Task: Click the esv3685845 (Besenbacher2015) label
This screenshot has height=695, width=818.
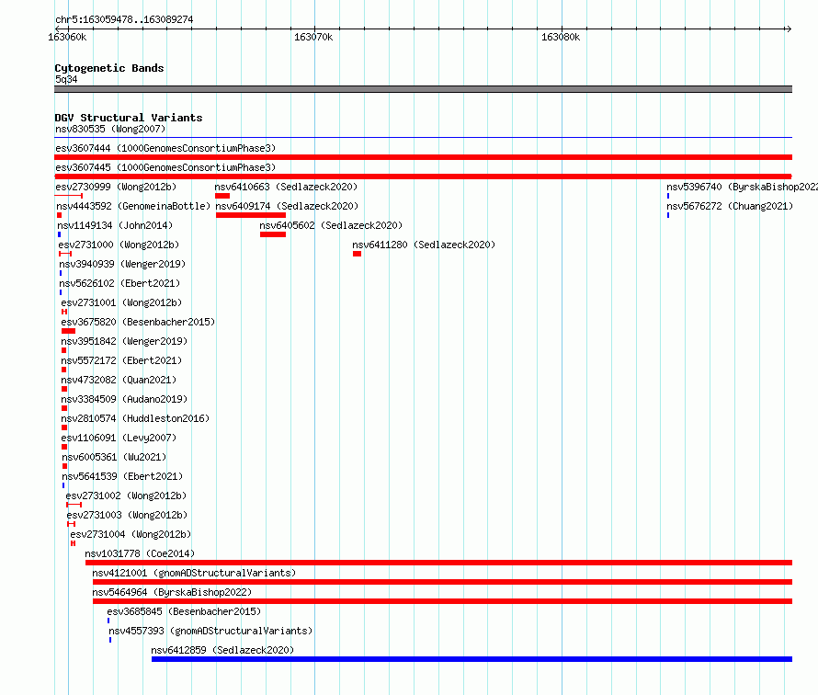Action: click(184, 611)
